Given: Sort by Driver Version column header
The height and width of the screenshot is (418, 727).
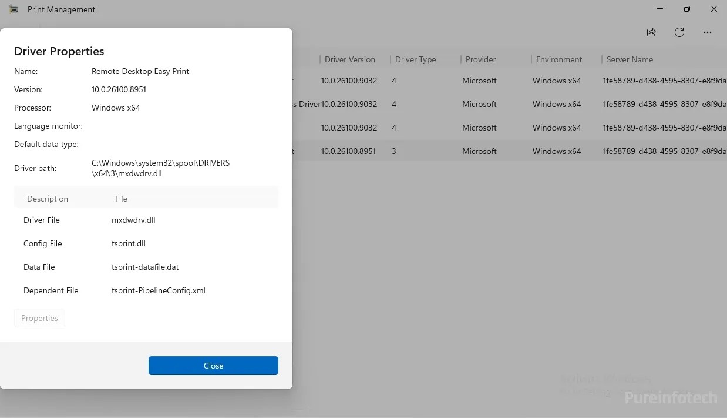Looking at the screenshot, I should pos(350,59).
